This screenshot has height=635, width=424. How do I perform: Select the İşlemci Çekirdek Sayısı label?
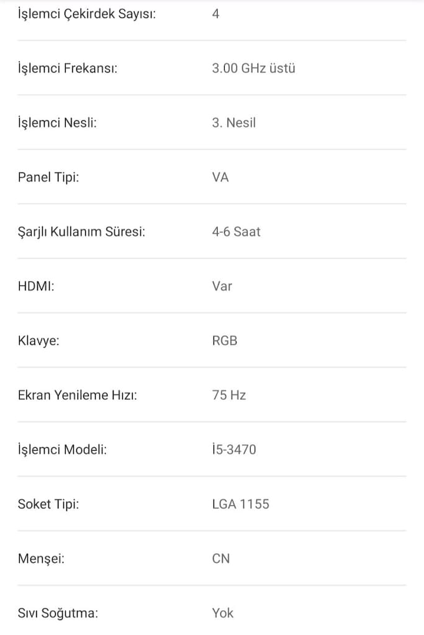(x=87, y=14)
